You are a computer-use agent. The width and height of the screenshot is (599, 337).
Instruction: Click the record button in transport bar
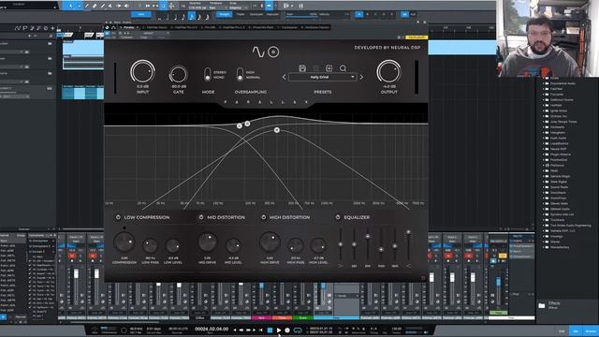(x=287, y=330)
